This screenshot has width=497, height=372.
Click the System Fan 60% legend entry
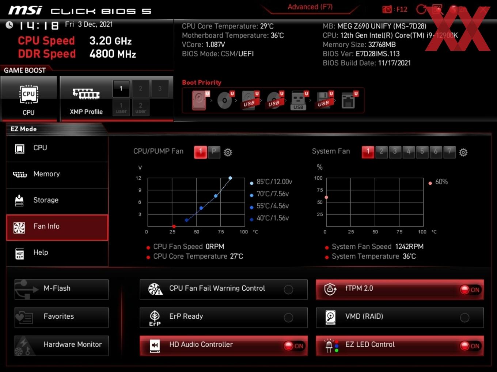coord(438,182)
